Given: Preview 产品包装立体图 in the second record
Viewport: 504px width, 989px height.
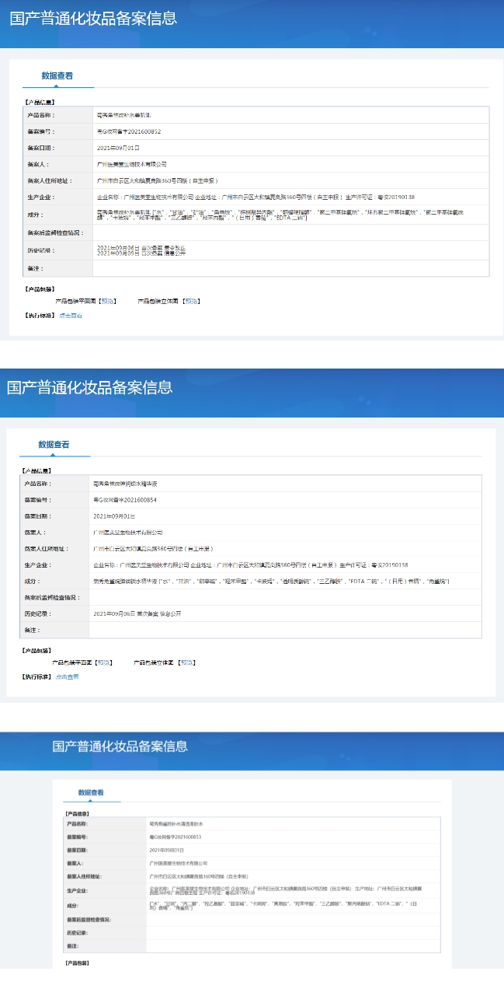Looking at the screenshot, I should (x=186, y=662).
